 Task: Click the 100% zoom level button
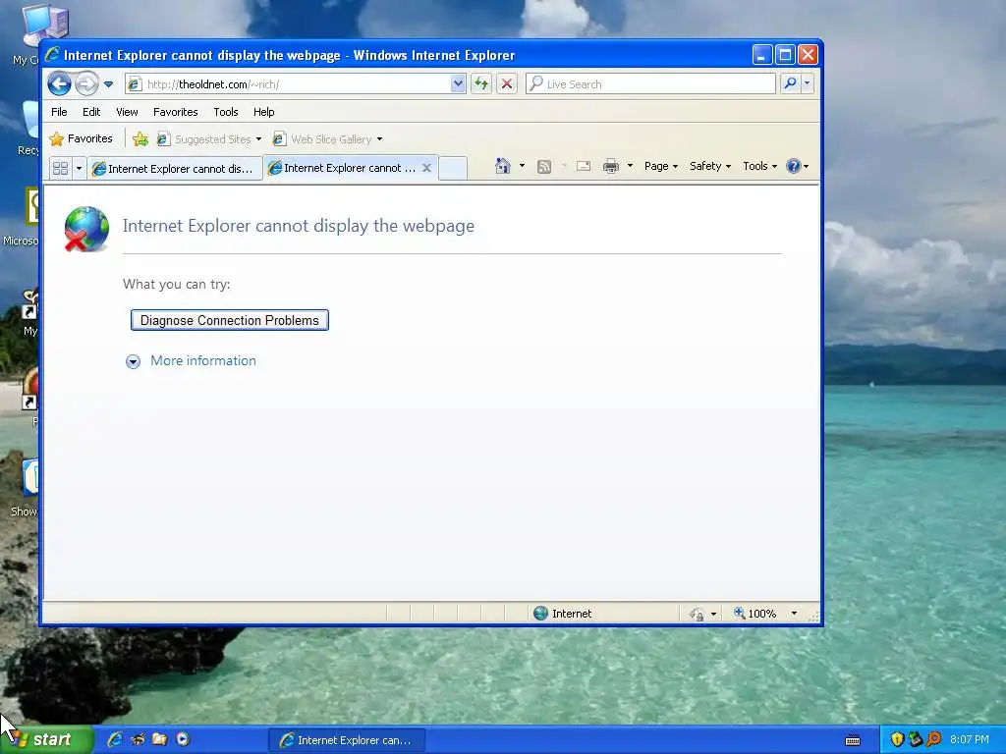754,614
